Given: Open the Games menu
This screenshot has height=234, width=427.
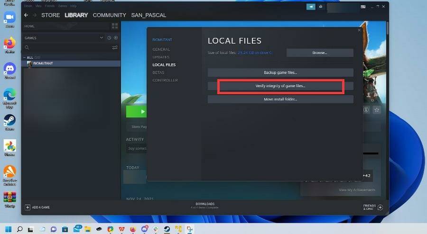Looking at the screenshot, I should coord(62,6).
